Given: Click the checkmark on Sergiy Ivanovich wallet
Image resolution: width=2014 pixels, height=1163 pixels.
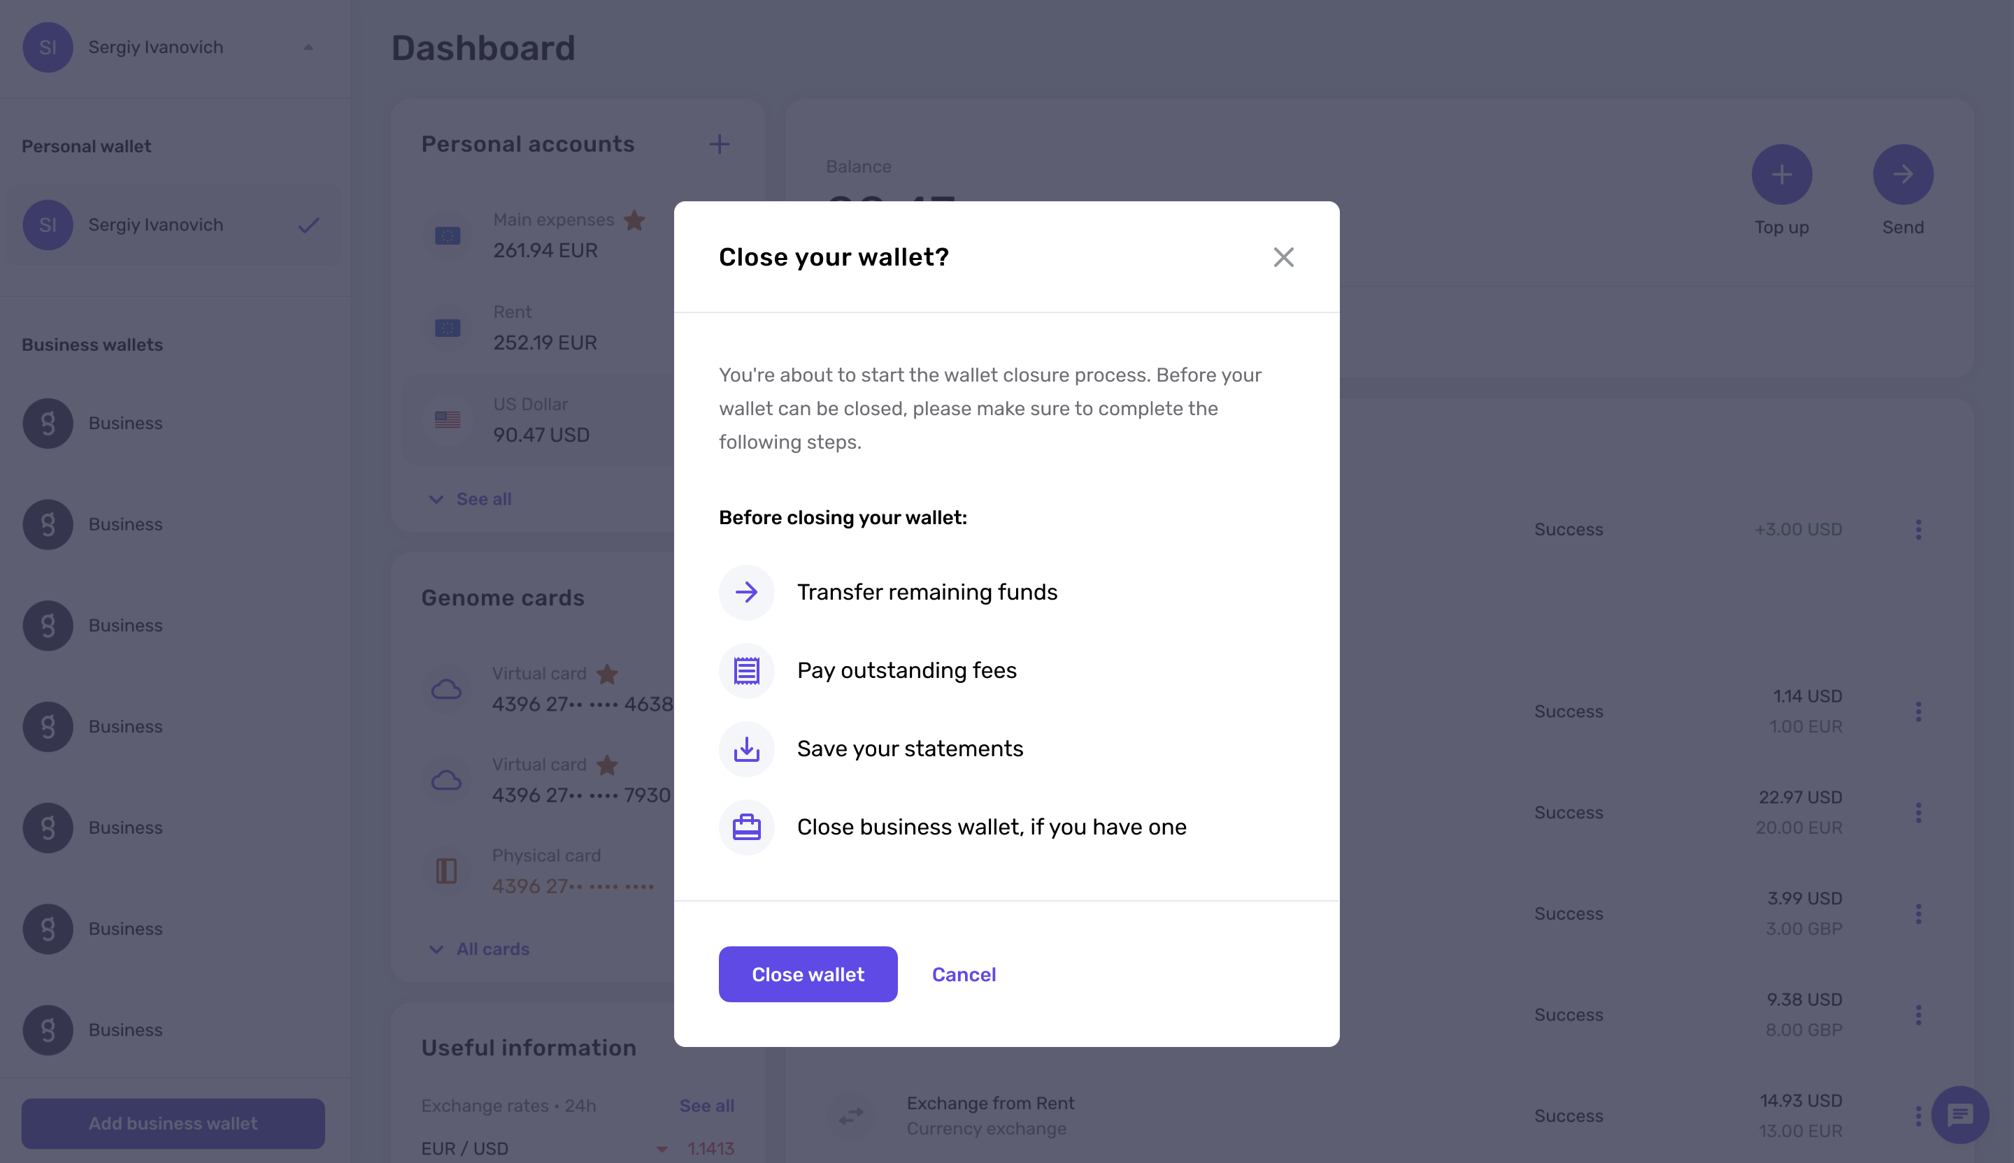Looking at the screenshot, I should point(308,225).
